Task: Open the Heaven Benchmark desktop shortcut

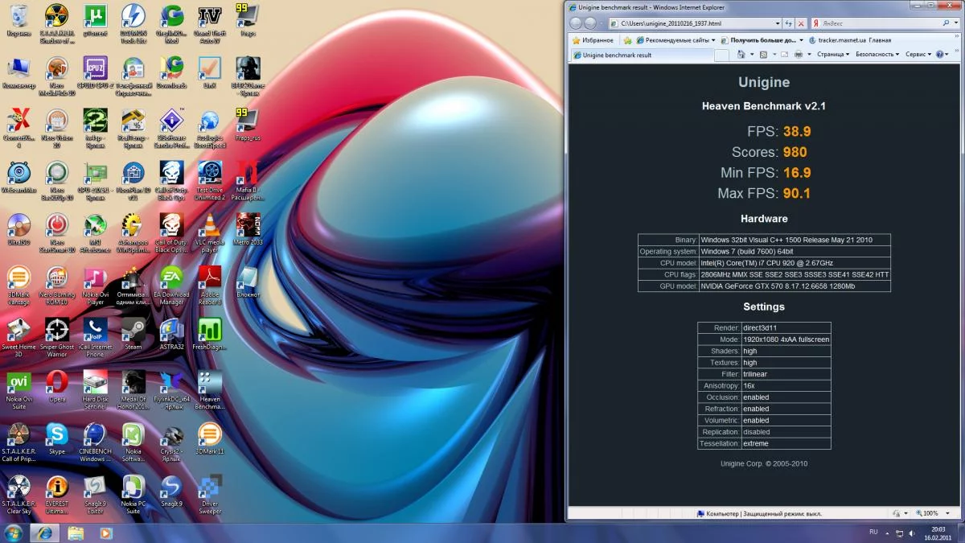Action: pyautogui.click(x=210, y=383)
